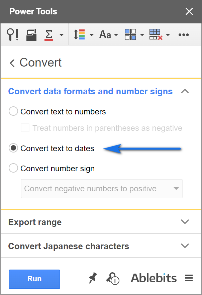This screenshot has width=202, height=295.
Task: Open the Sum by color tool
Action: tap(49, 34)
